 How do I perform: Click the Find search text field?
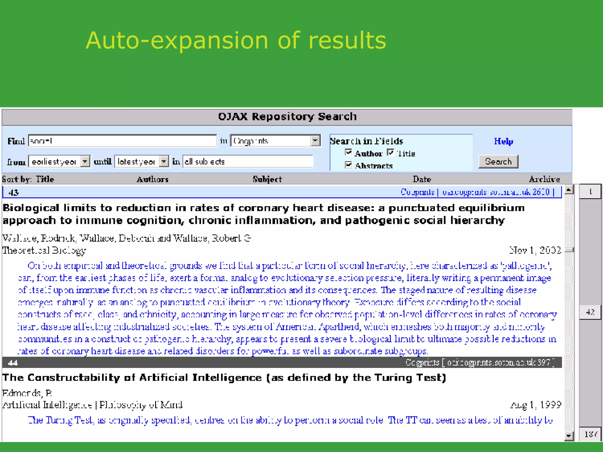coord(122,141)
